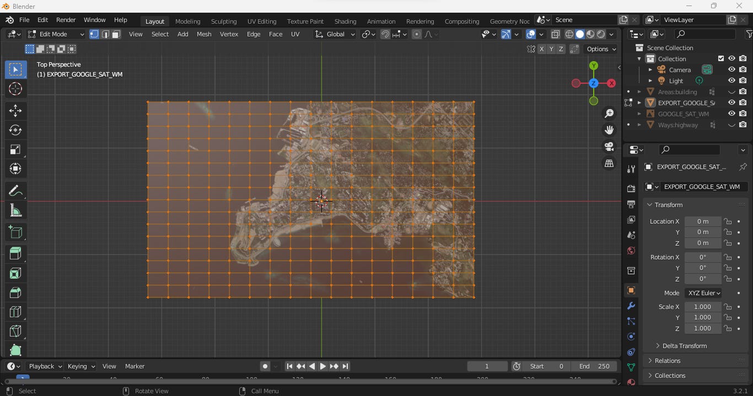The width and height of the screenshot is (753, 396).
Task: Open the Modifier Properties wrench tab
Action: (x=631, y=306)
